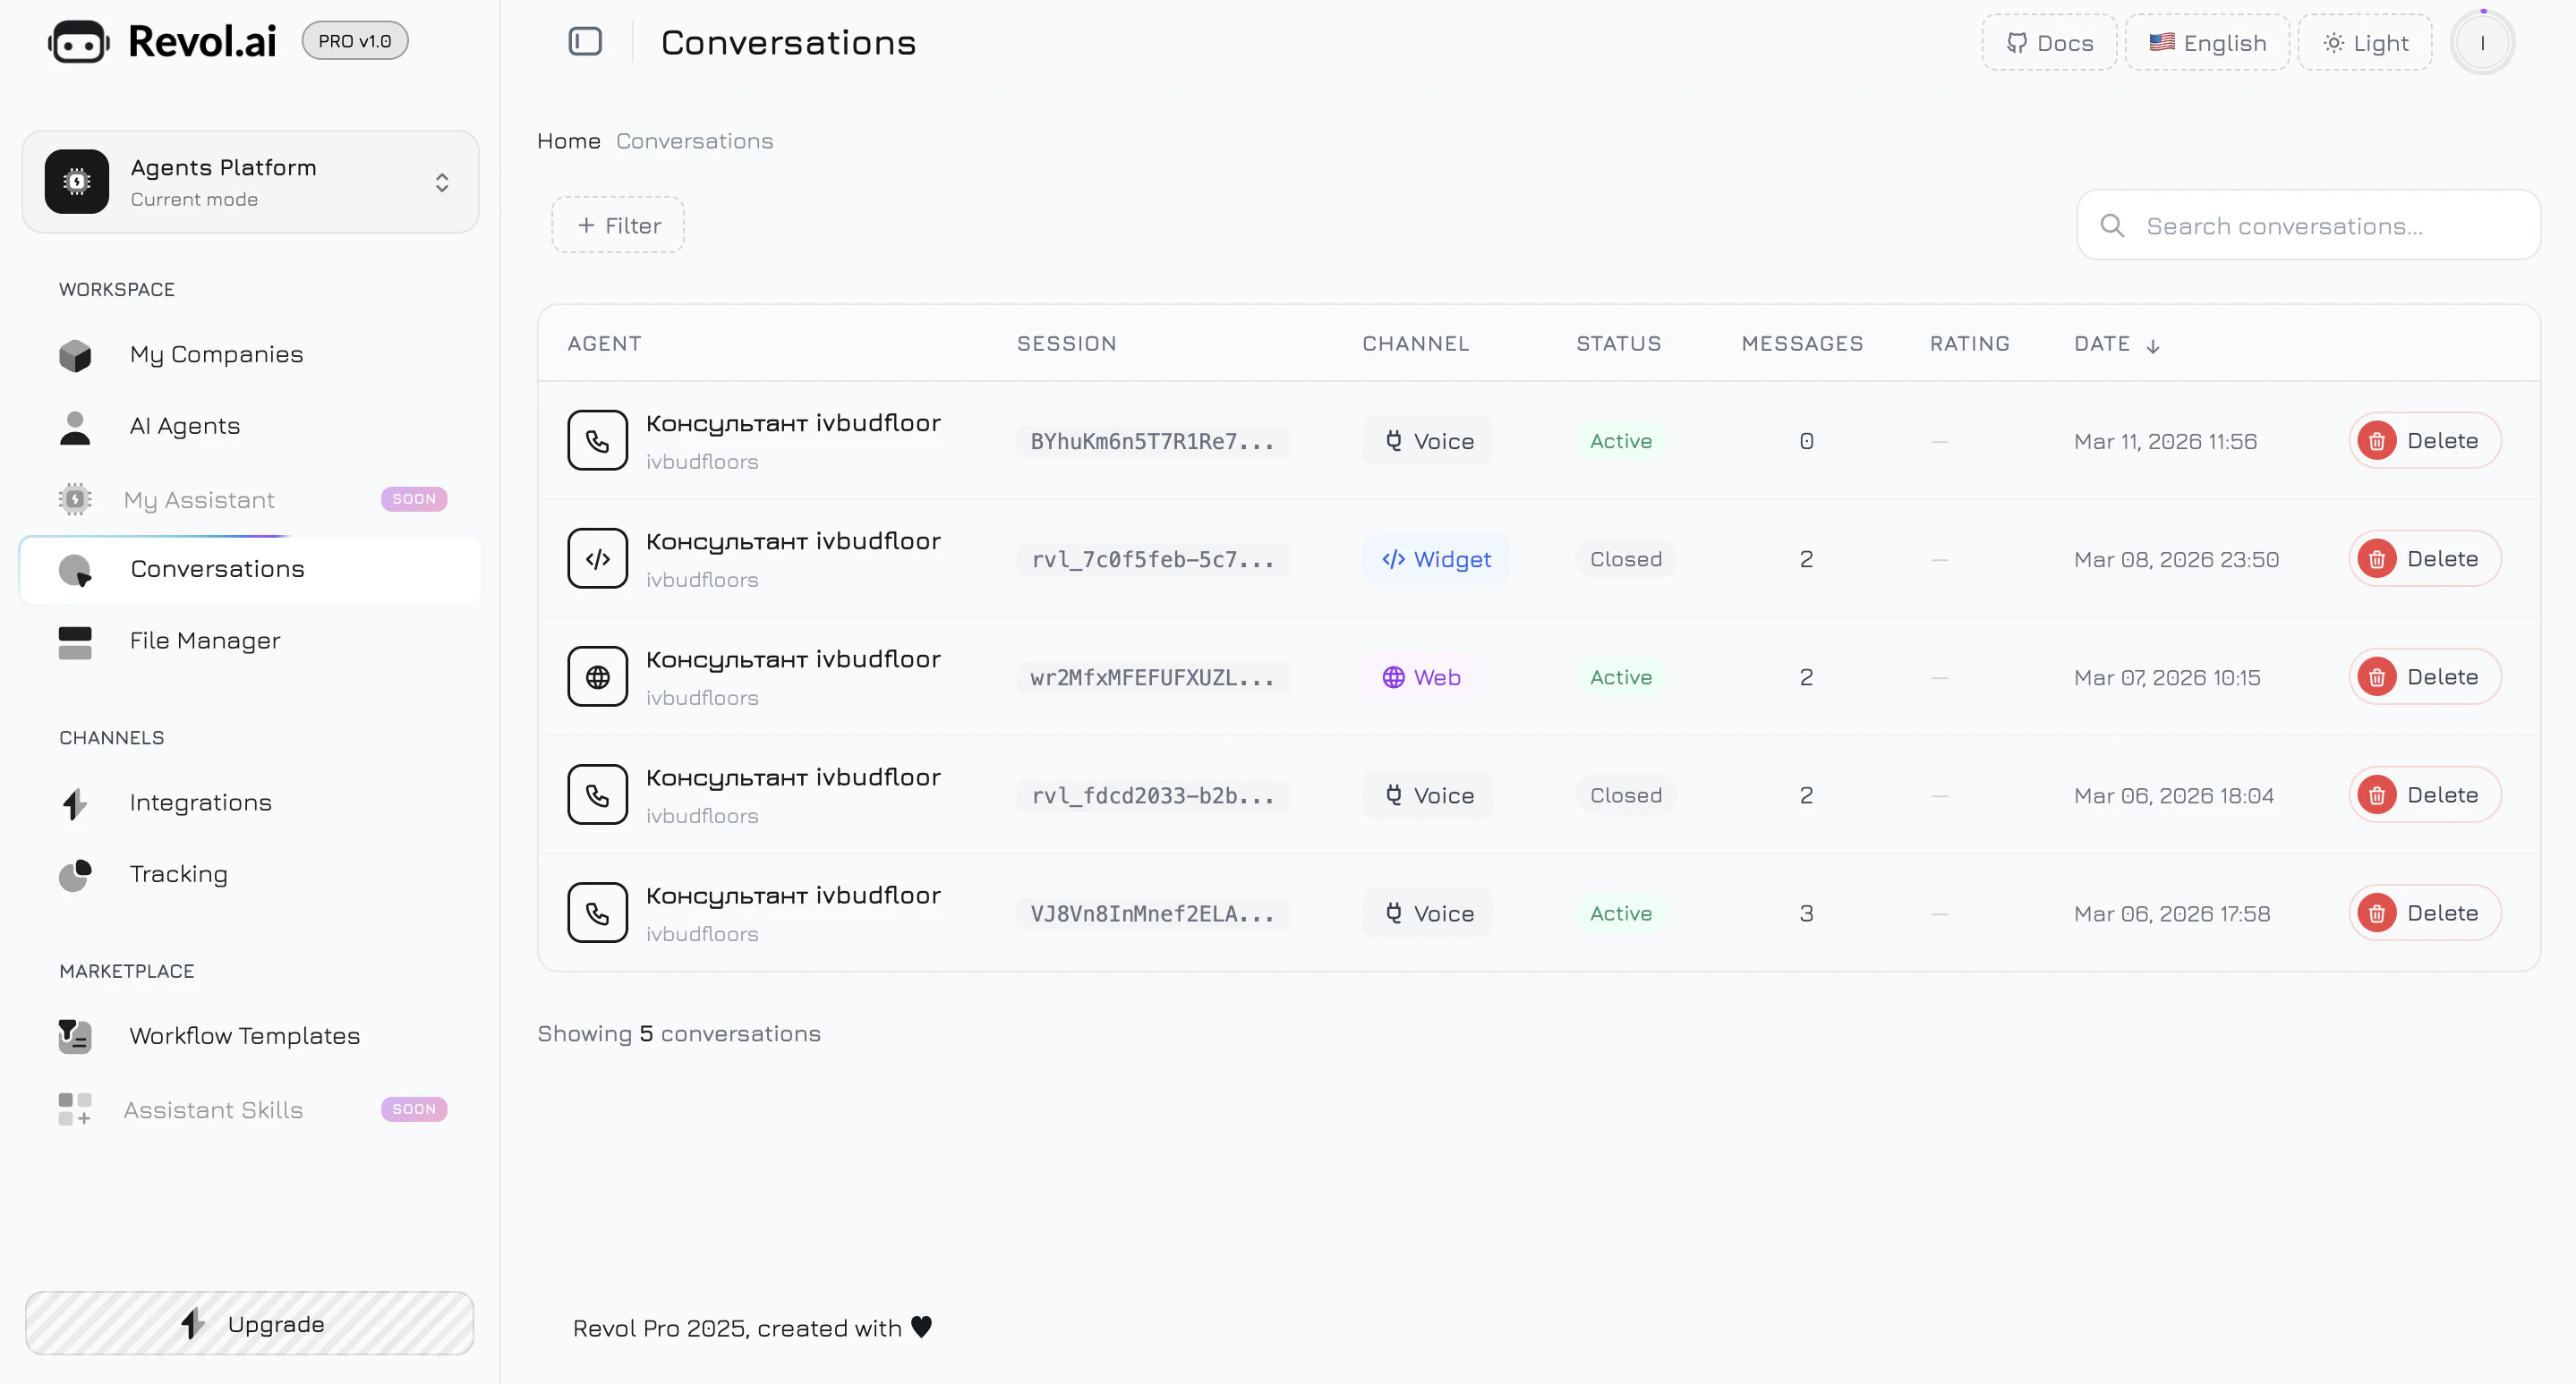Focus the Search conversations field

pos(2308,225)
